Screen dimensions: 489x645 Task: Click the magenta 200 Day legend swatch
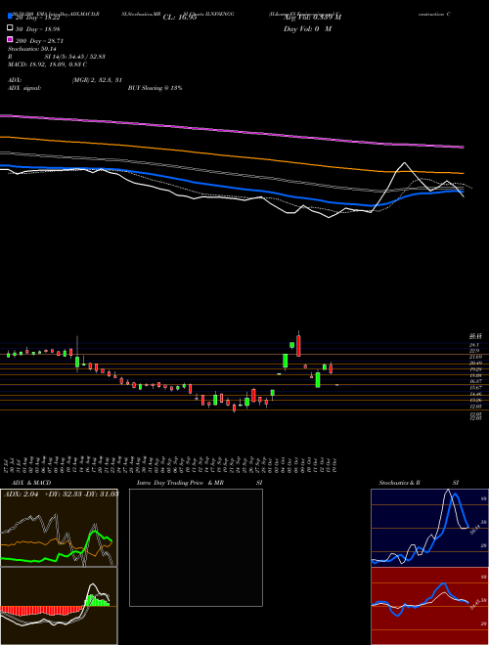(x=11, y=39)
